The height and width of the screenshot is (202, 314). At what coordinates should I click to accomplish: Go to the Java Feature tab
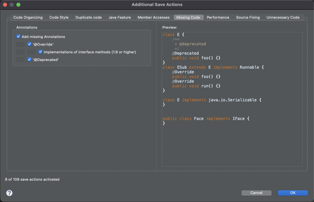pos(120,17)
